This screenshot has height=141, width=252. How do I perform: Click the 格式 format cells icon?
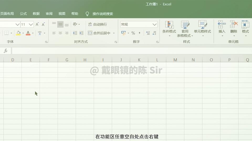coord(245,25)
